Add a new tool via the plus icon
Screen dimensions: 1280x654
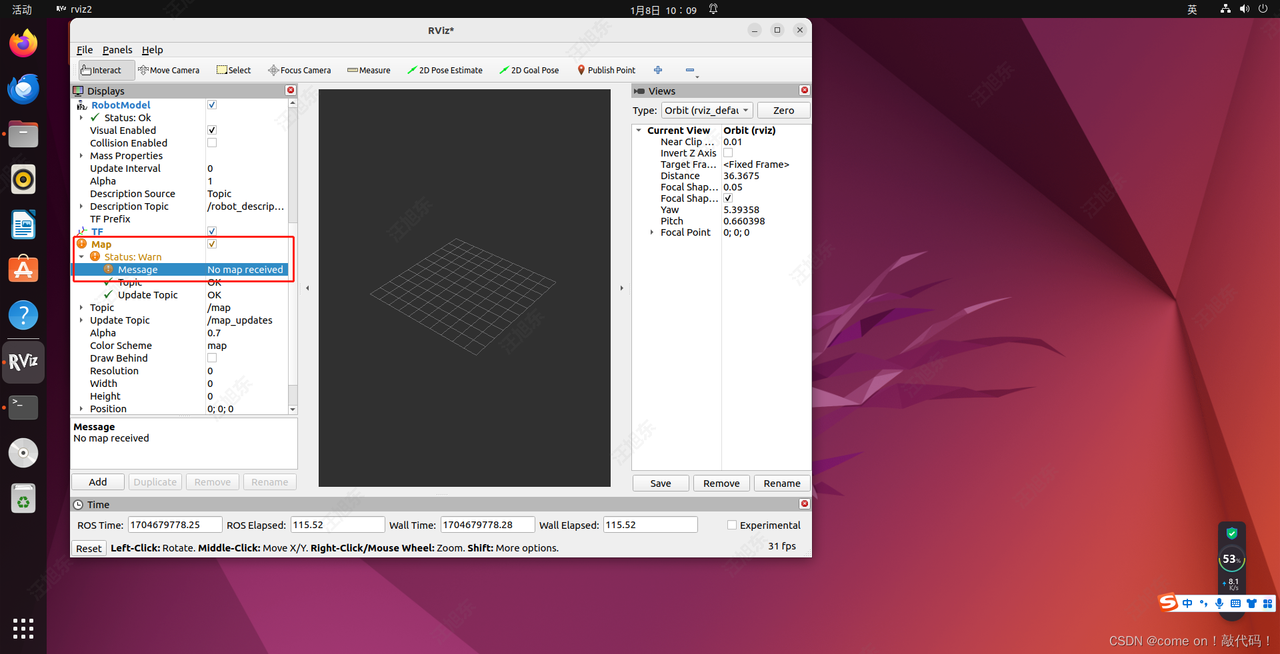pos(658,70)
